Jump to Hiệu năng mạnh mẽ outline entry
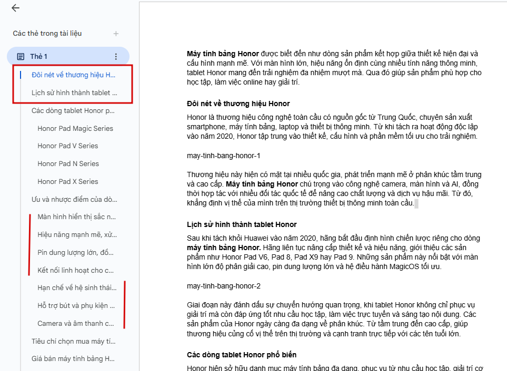This screenshot has height=371, width=507. pyautogui.click(x=77, y=234)
